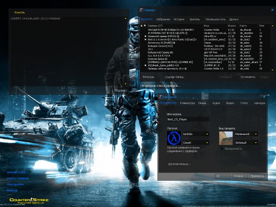This screenshot has height=207, width=276.
Task: Open the Маленький crosshair size dropdown
Action: click(246, 134)
